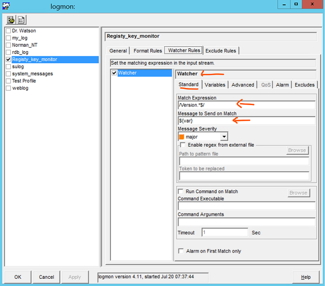Viewport: 325px width, 286px height.
Task: Switch to the Format Rules tab
Action: (147, 51)
